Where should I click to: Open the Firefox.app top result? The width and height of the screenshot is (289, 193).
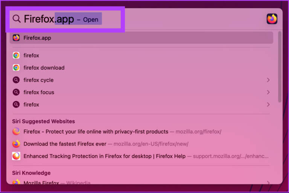(141, 38)
